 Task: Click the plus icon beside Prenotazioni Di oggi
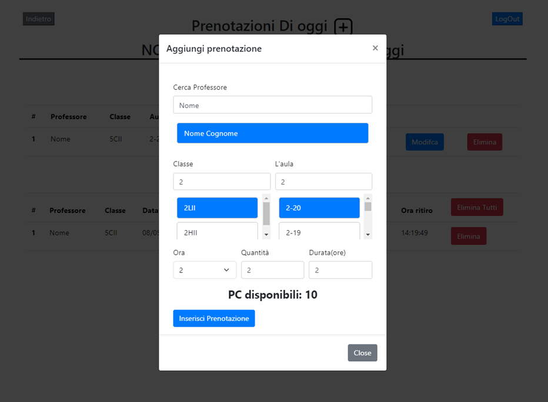[x=343, y=27]
